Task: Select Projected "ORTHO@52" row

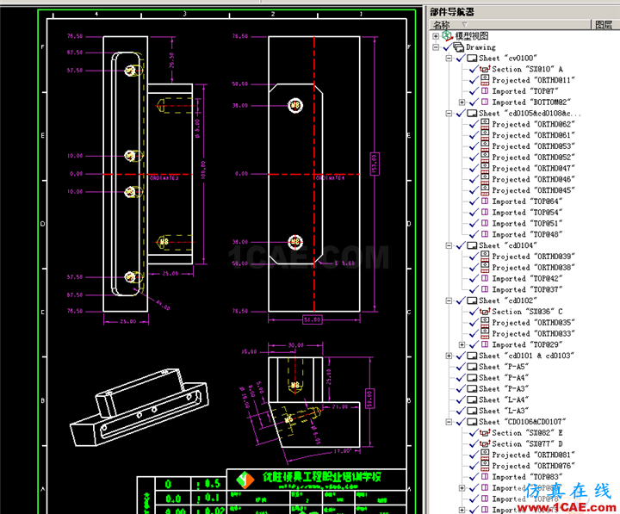Action: coord(533,158)
